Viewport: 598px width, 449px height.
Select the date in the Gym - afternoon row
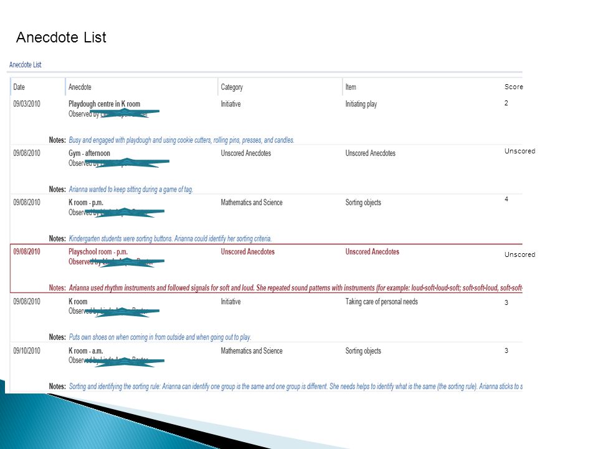click(27, 153)
